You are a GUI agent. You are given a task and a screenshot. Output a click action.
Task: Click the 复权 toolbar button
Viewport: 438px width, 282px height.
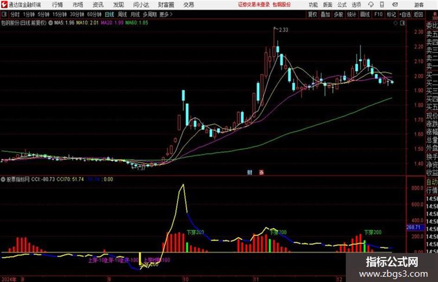312,14
